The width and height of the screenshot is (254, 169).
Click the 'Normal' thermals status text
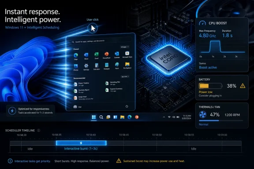point(203,125)
